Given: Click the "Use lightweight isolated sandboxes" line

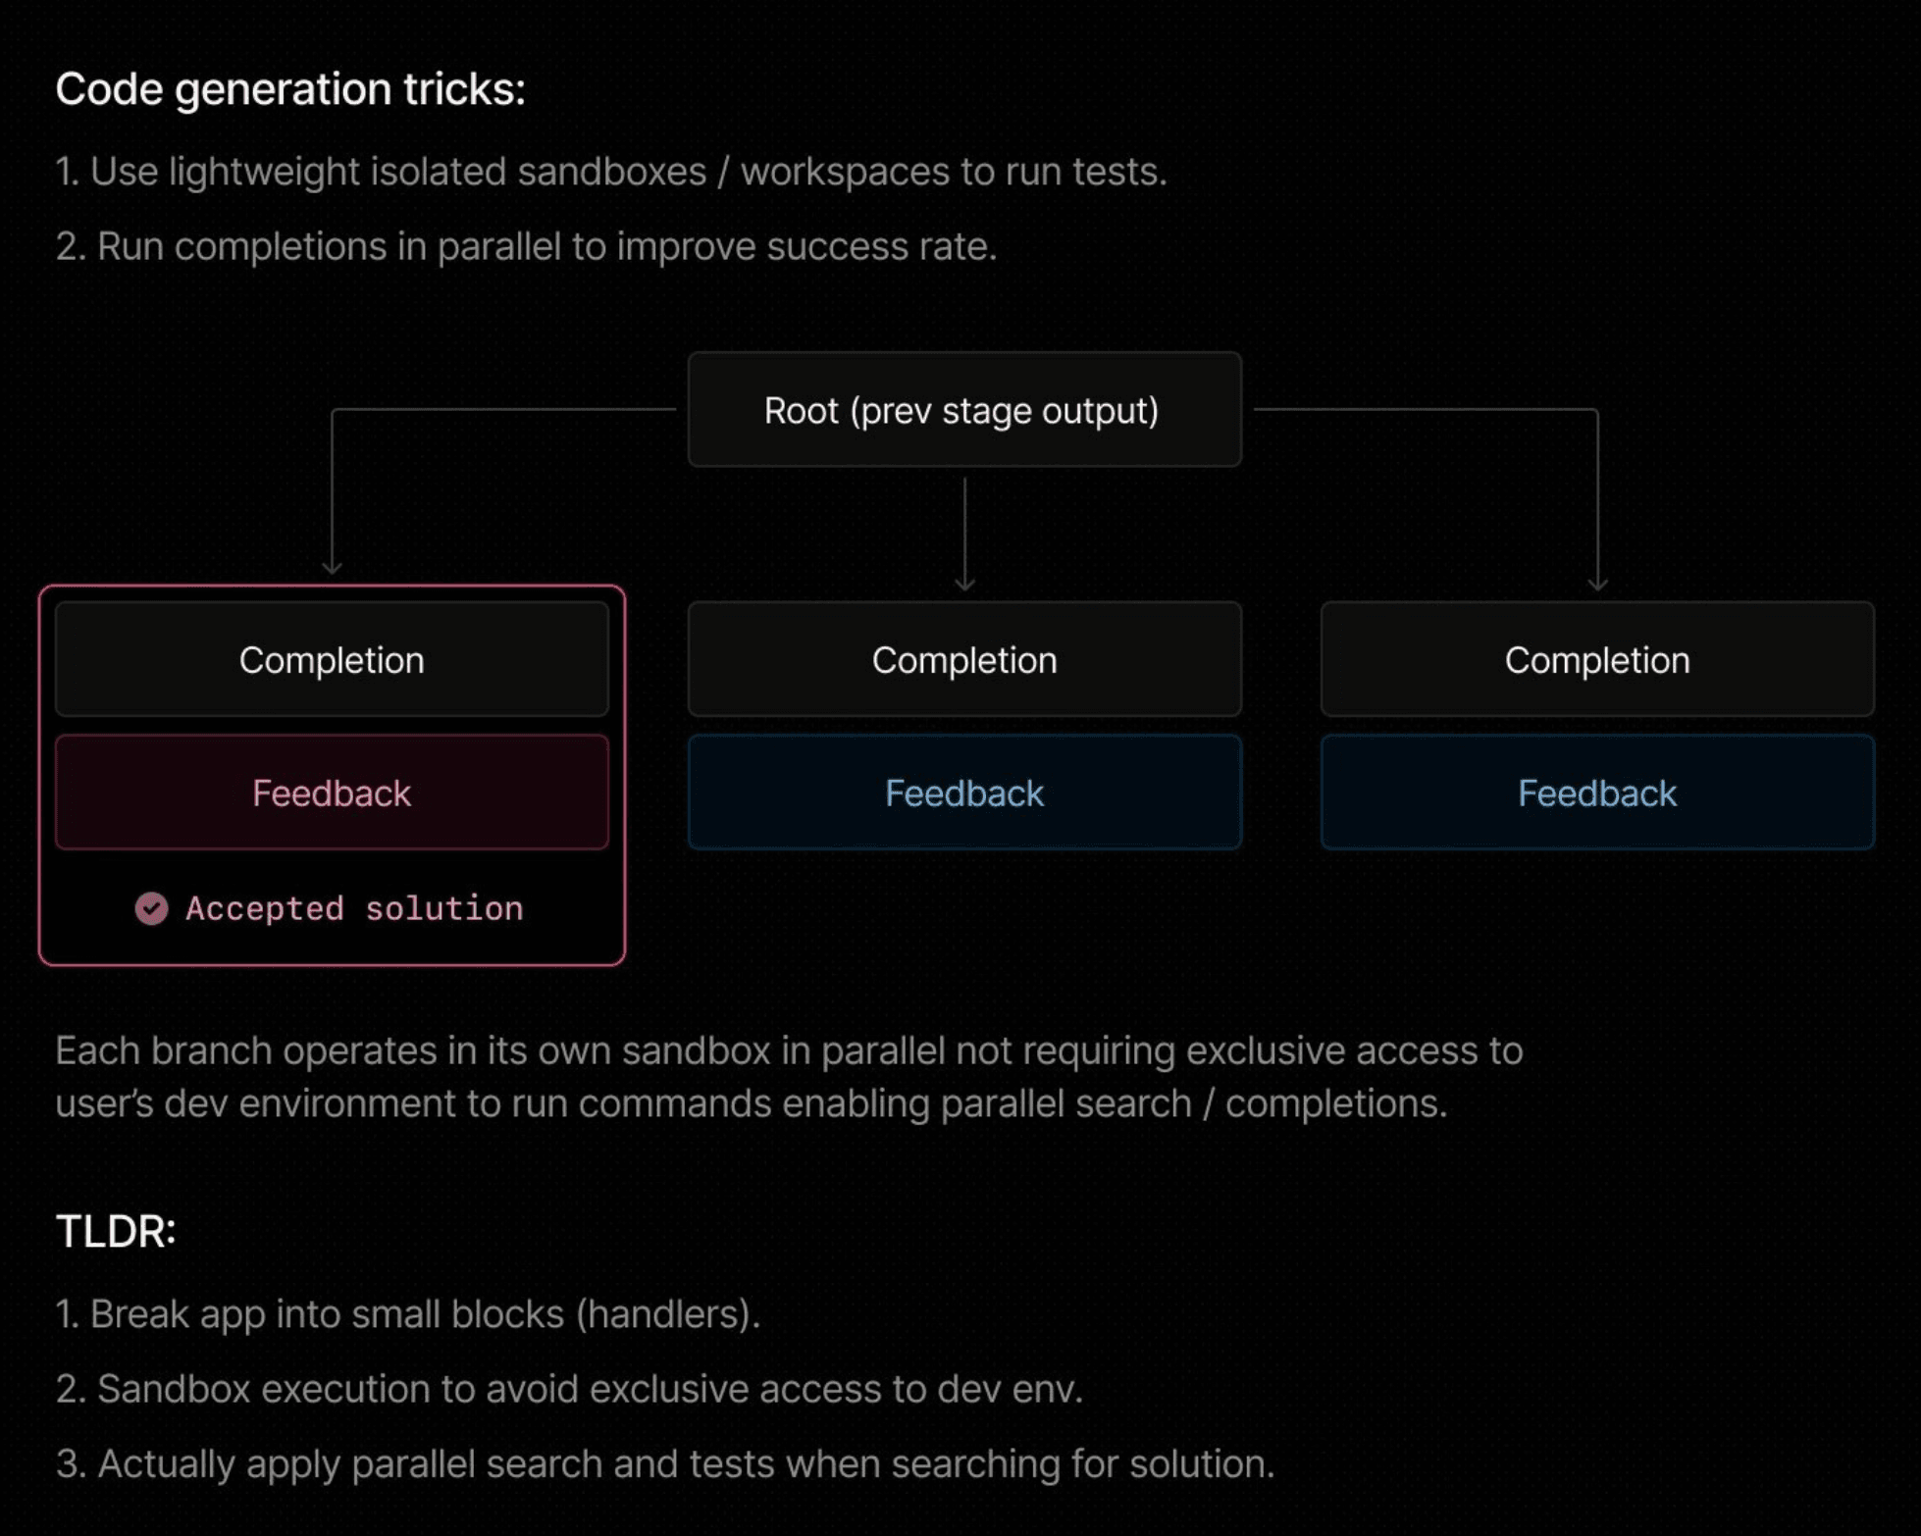Looking at the screenshot, I should point(611,172).
